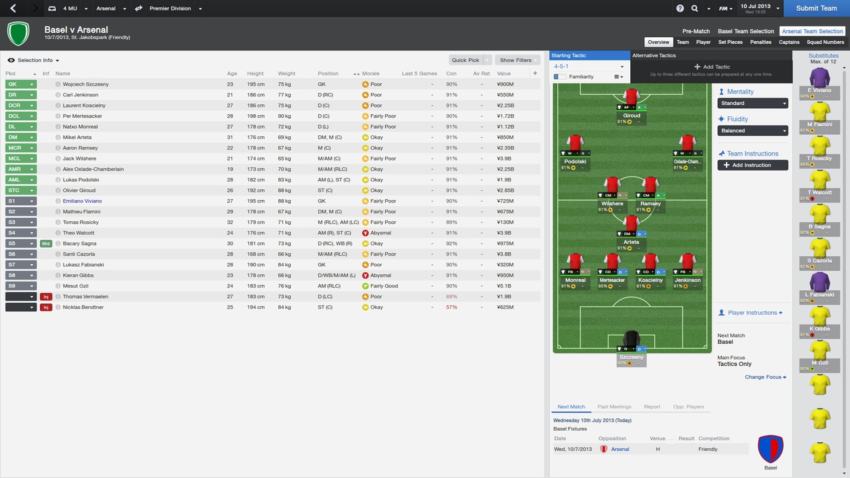Open the Past Meetings tab
The image size is (850, 478).
pyautogui.click(x=614, y=407)
